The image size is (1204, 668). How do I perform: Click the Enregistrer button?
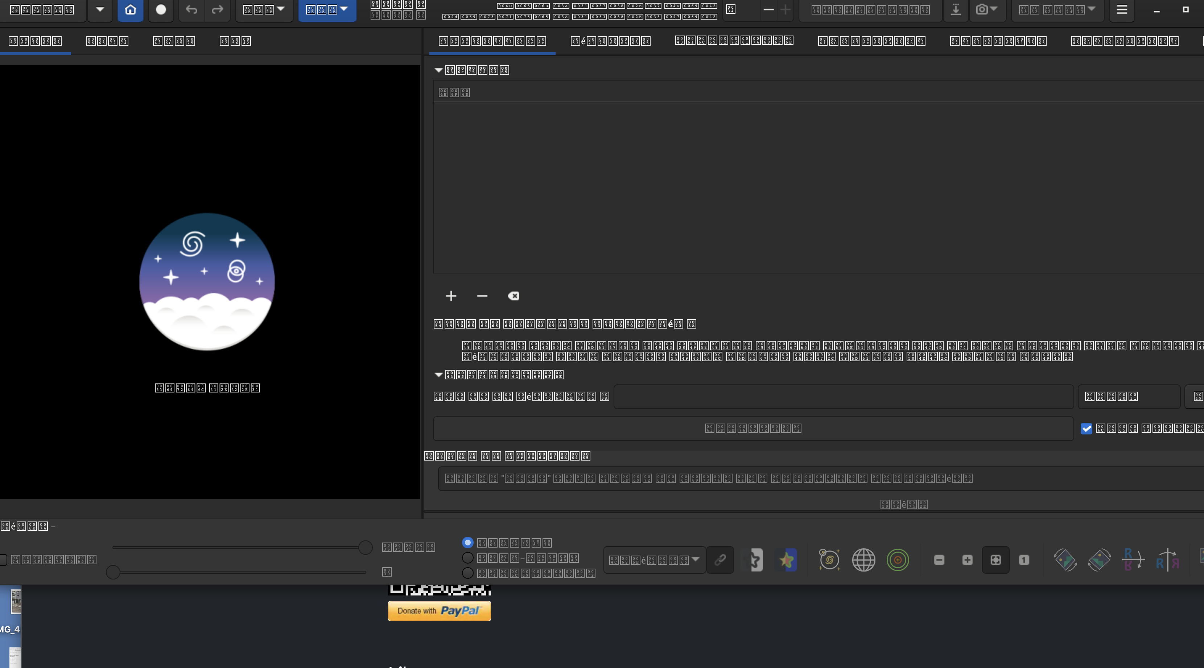[870, 10]
